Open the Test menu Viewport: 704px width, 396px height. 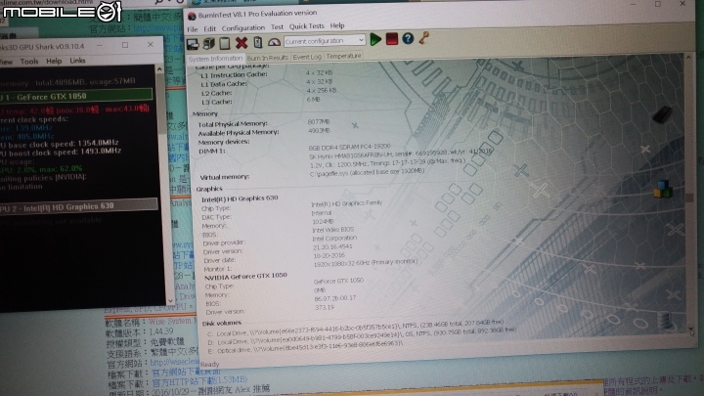click(277, 27)
